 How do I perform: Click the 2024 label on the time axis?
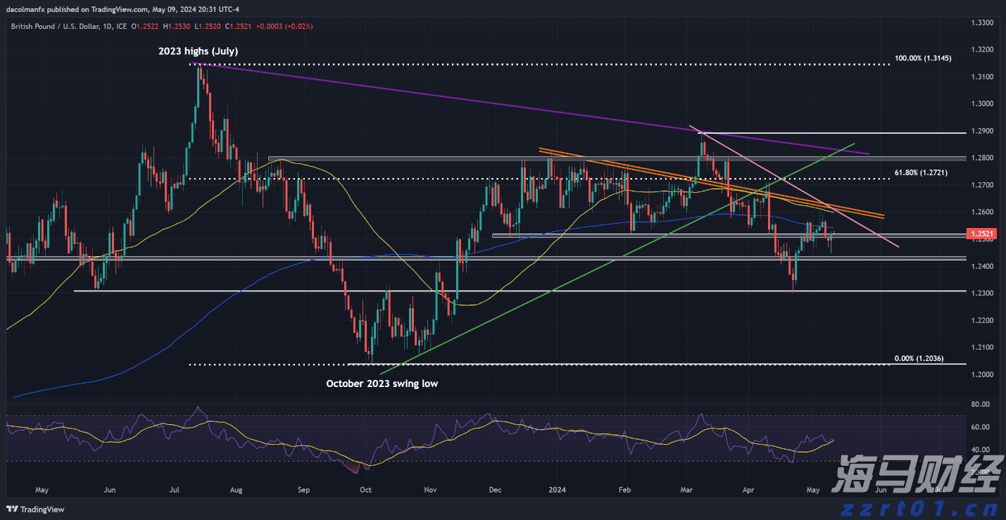pos(558,490)
